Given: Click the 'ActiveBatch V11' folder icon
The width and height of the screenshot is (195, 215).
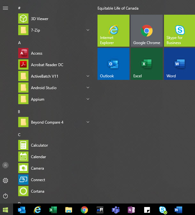Looking at the screenshot, I should point(23,76).
